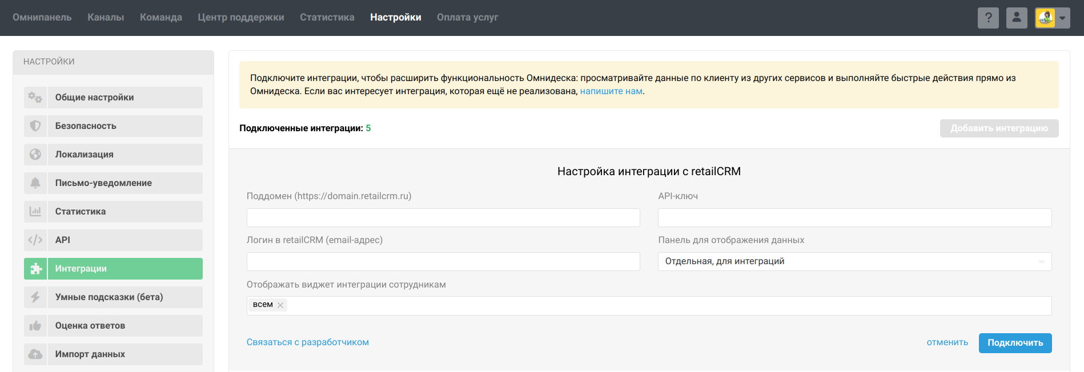1084x372 pixels.
Task: Select Настройки in the top menu
Action: point(396,18)
